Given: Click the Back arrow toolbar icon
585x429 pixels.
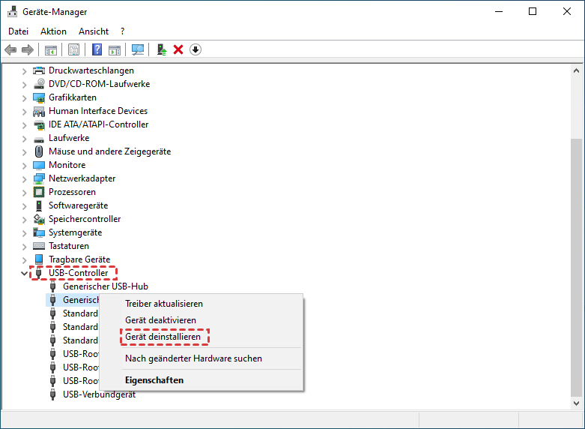Looking at the screenshot, I should [10, 49].
